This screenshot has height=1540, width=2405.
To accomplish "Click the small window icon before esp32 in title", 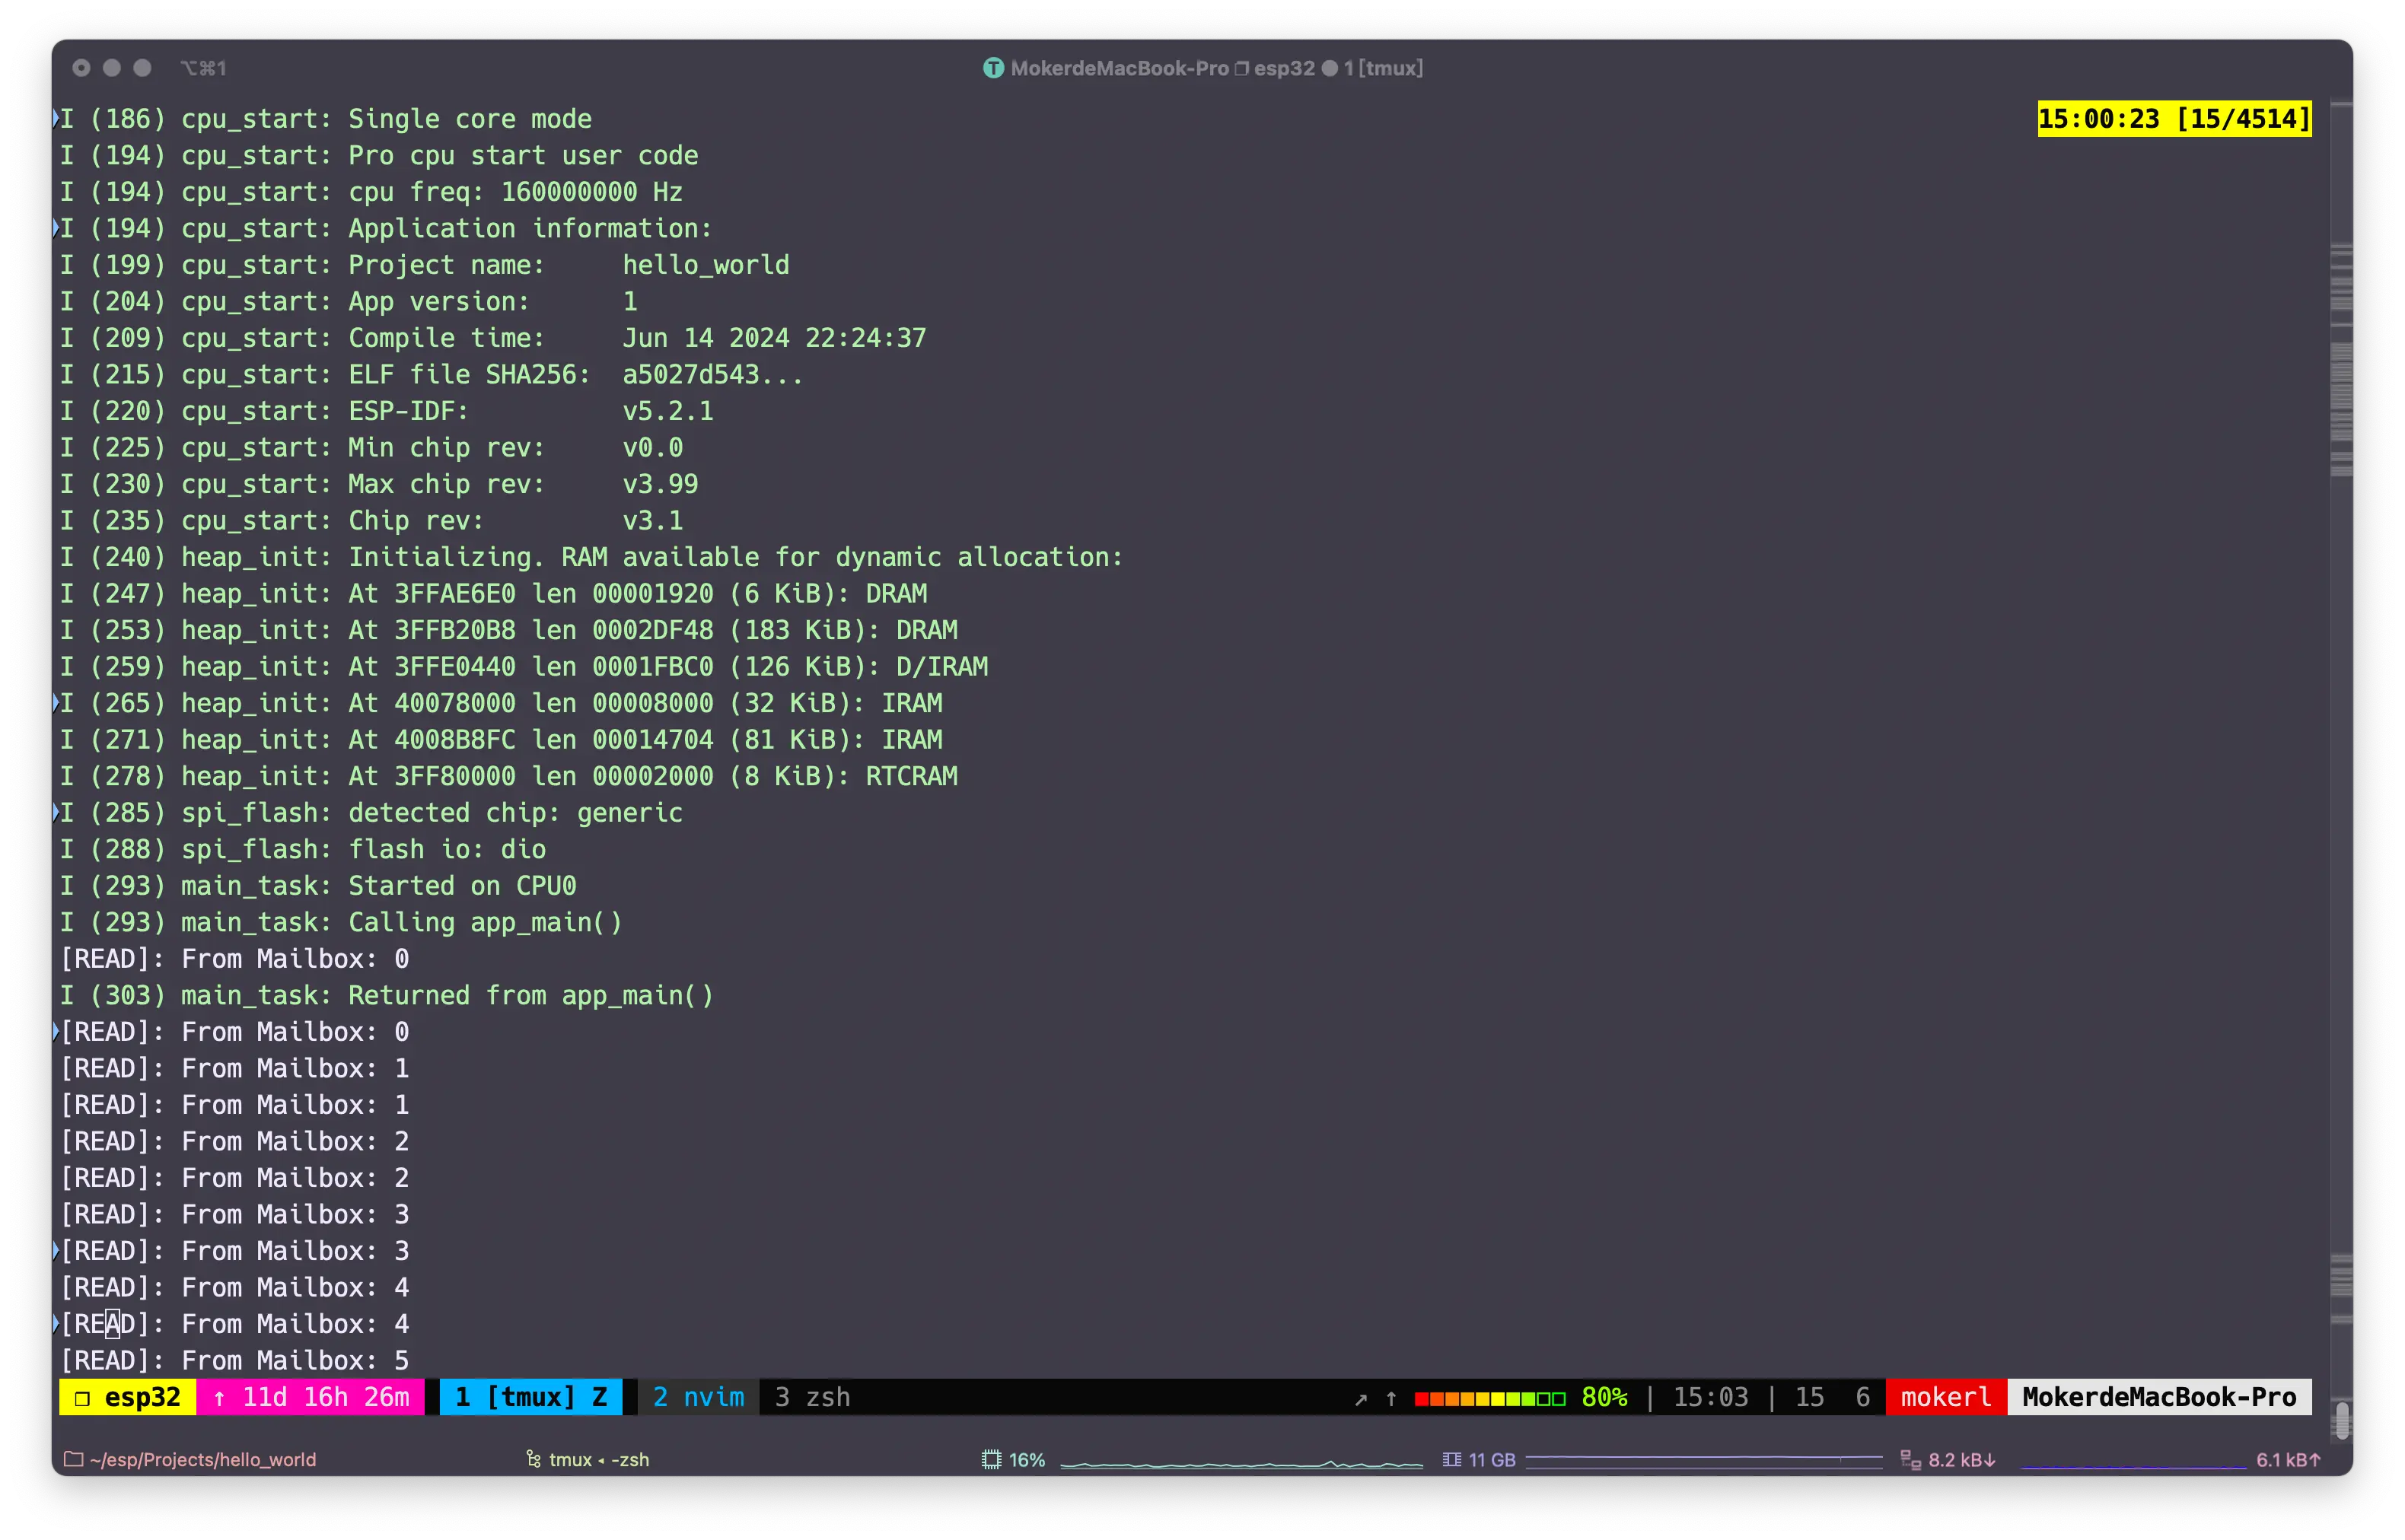I will coord(1241,68).
